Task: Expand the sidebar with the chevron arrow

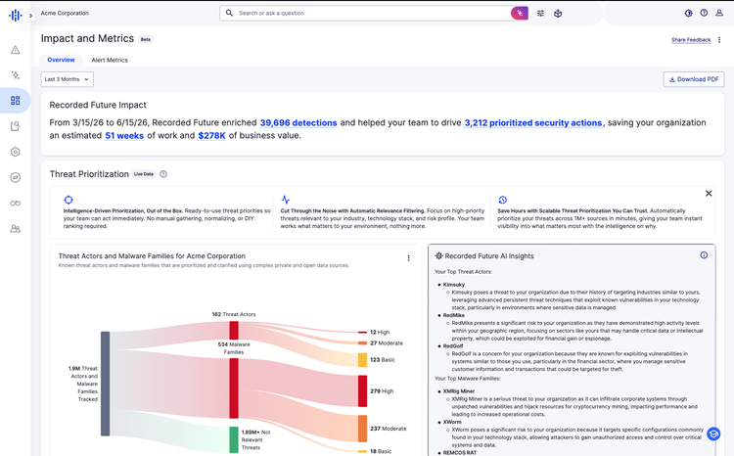Action: click(x=30, y=16)
